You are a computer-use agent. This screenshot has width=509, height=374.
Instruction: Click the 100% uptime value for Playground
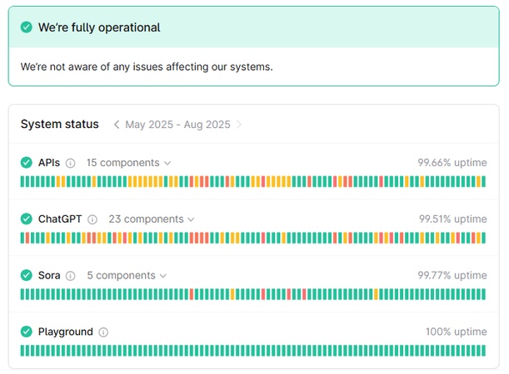[x=457, y=332]
